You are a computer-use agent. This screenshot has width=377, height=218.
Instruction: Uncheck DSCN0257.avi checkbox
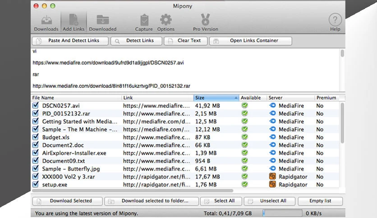click(36, 105)
